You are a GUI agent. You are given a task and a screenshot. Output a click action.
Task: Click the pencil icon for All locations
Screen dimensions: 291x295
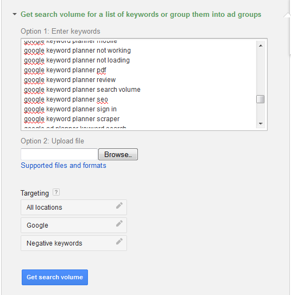click(x=119, y=205)
